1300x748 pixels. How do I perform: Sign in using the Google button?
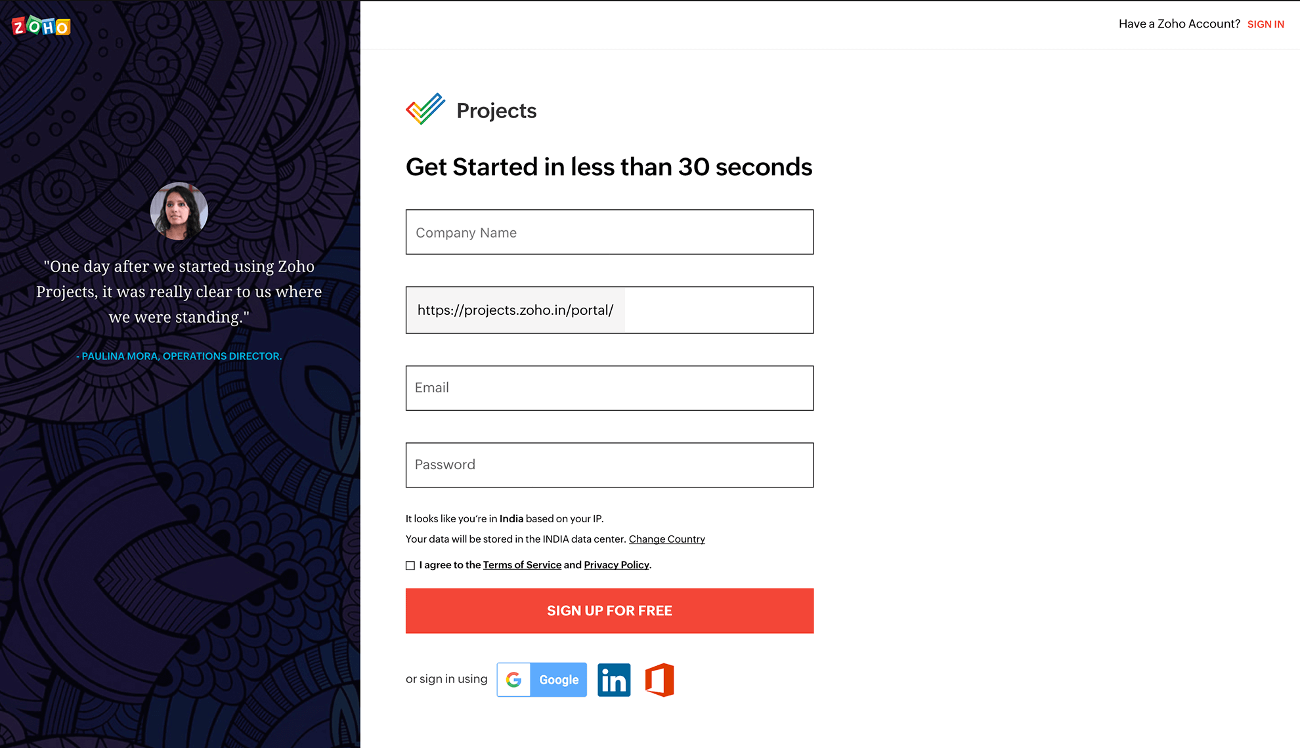541,680
